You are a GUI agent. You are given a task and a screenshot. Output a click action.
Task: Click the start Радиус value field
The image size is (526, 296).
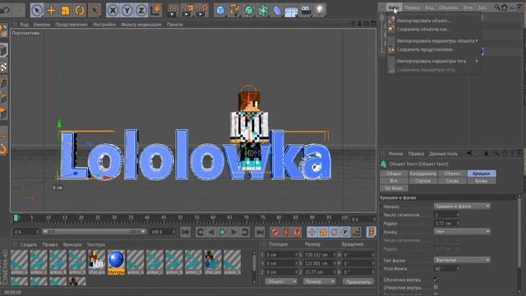point(445,223)
